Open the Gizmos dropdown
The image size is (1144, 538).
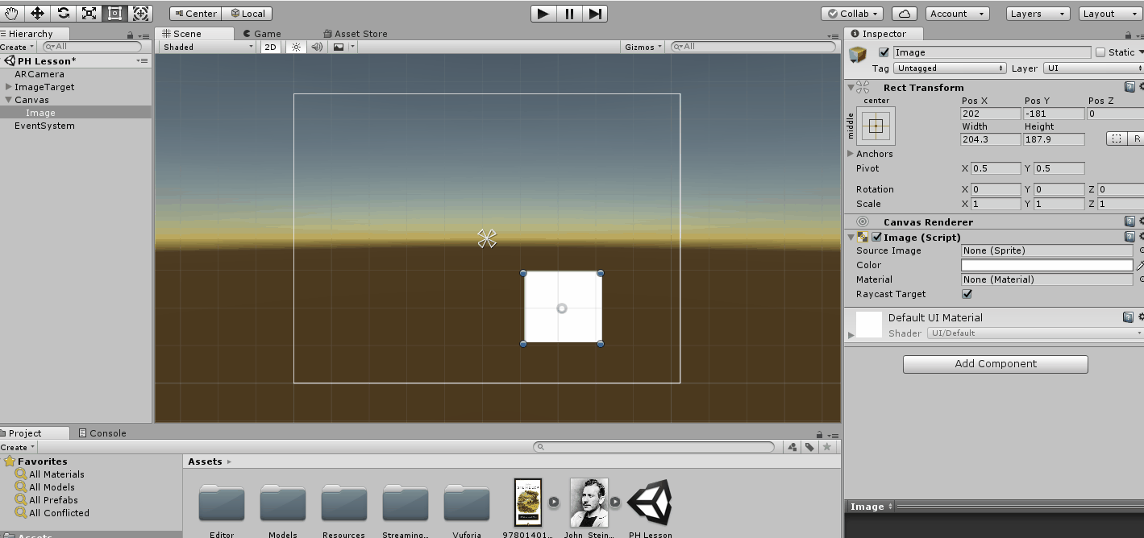coord(643,46)
